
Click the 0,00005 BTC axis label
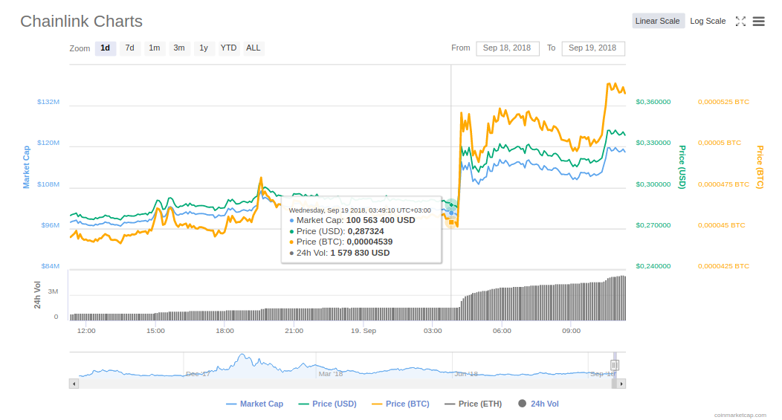click(720, 143)
